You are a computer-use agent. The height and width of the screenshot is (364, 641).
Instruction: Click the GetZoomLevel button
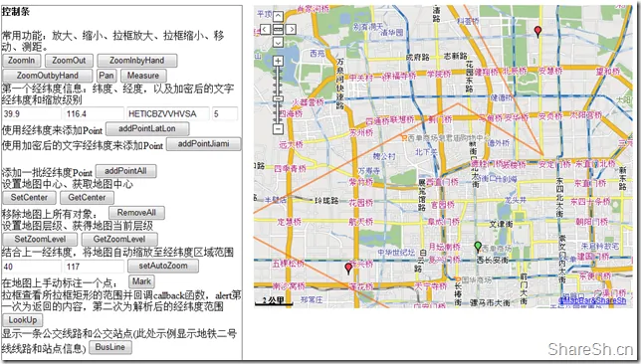(x=119, y=239)
